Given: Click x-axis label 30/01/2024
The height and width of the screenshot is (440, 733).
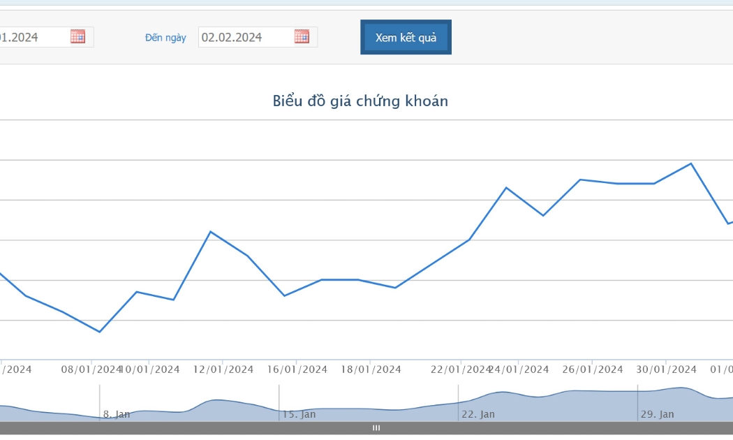Looking at the screenshot, I should [x=666, y=369].
